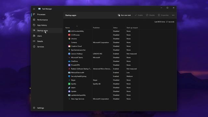Image resolution: width=208 pixels, height=117 pixels.
Task: Click the Advanced Micro Devices publisher cell
Action: pyautogui.click(x=102, y=69)
